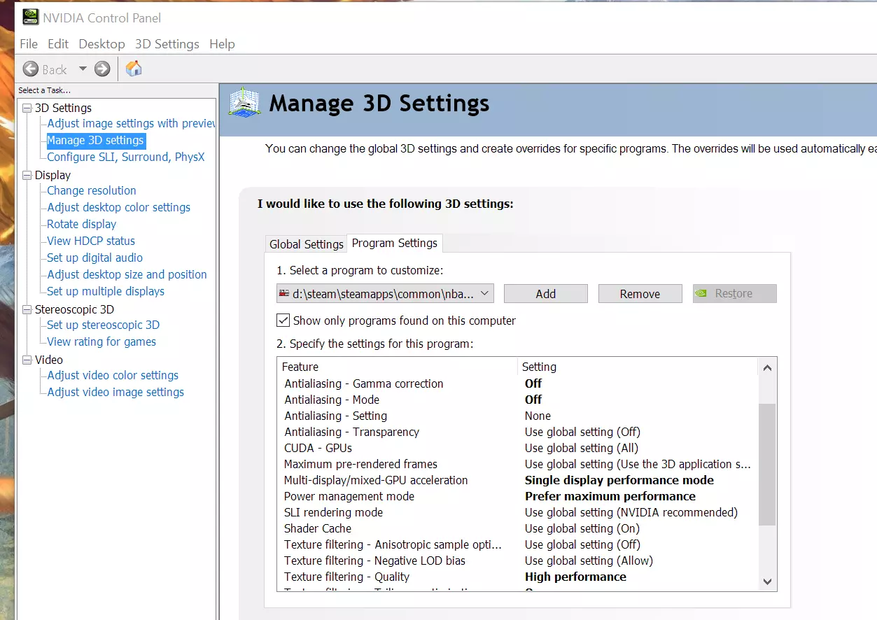Viewport: 877px width, 620px height.
Task: Click the Restore button
Action: pos(734,294)
